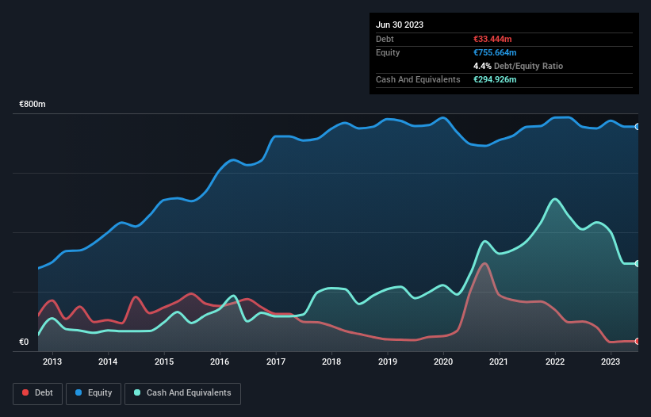Viewport: 651px width, 417px height.
Task: Toggle Cash And Equivalents legend series
Action: coord(182,393)
